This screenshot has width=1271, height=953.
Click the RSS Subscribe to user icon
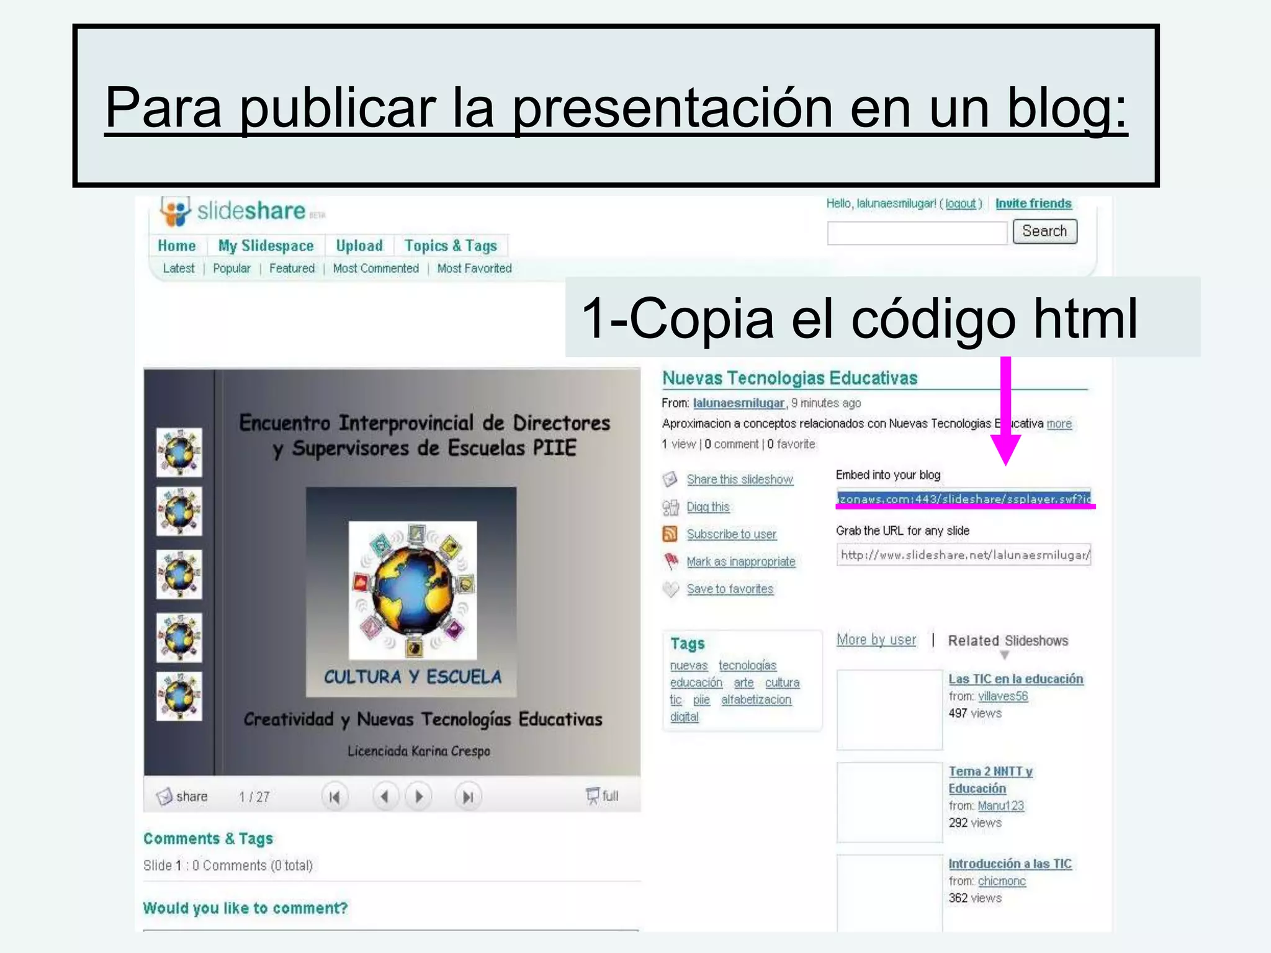tap(670, 534)
